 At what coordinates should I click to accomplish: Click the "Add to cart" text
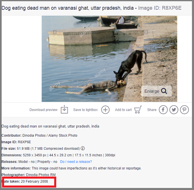tap(123, 110)
